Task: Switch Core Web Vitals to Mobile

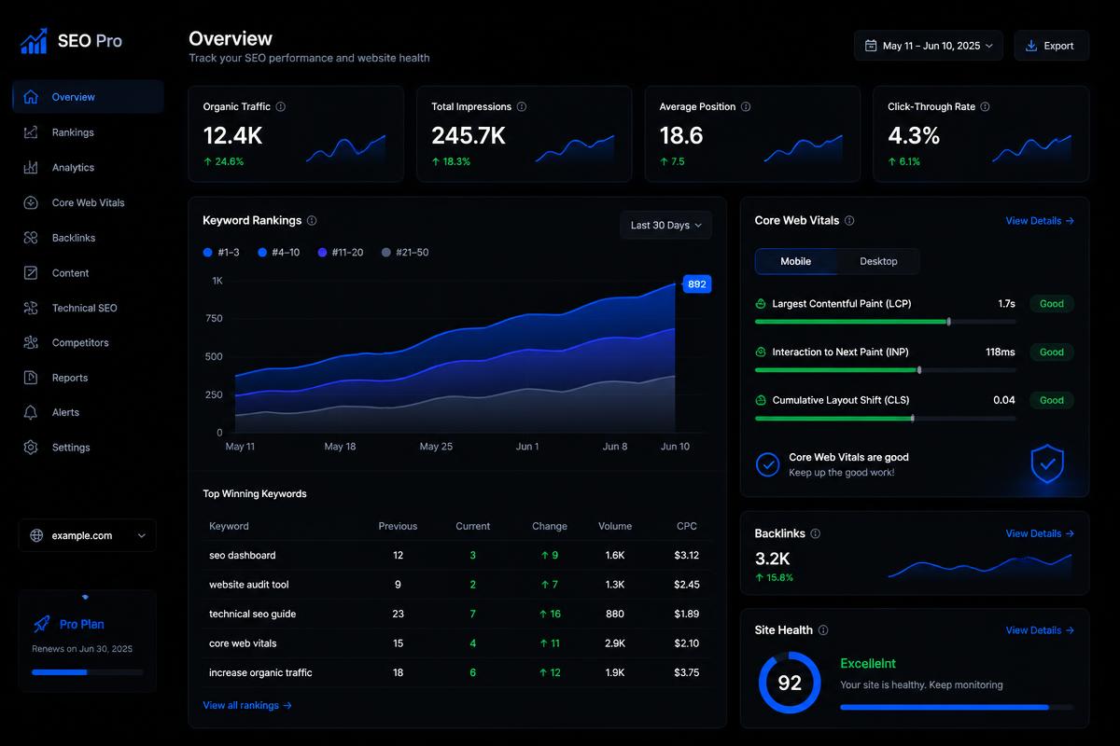Action: coord(795,261)
